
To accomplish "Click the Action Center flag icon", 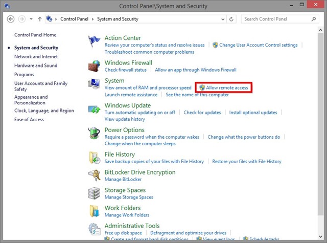I will pyautogui.click(x=94, y=41).
